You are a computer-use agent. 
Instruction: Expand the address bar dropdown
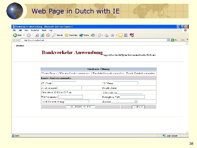pos(168,40)
